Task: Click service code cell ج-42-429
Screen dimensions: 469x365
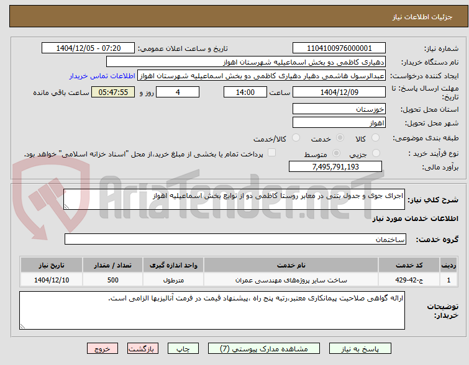Action: tap(409, 280)
